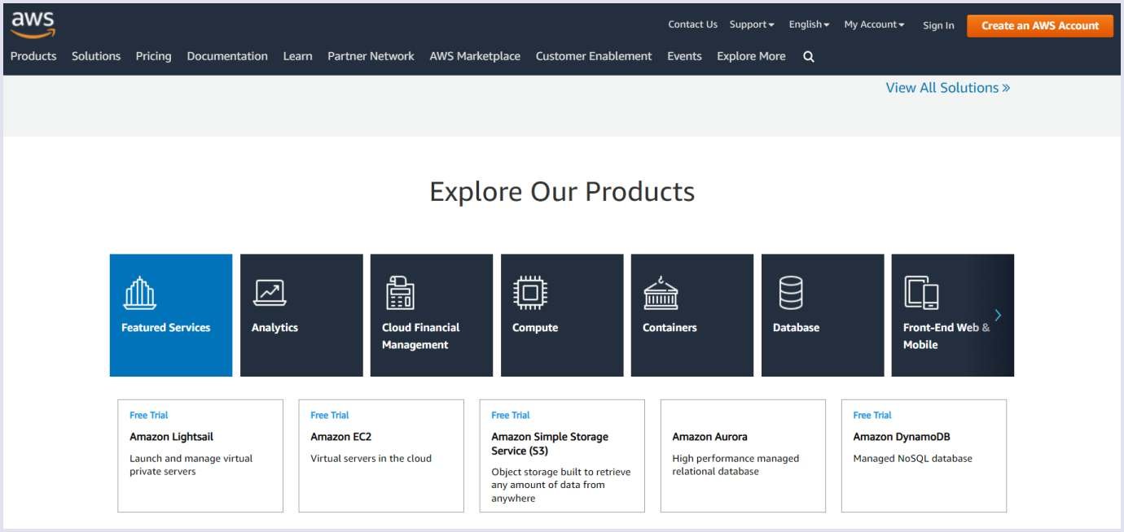The image size is (1124, 532).
Task: Open the Solutions menu
Action: pyautogui.click(x=96, y=56)
